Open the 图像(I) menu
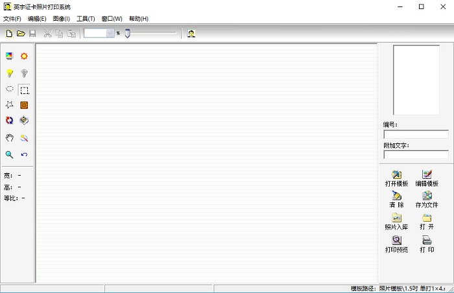 (62, 19)
